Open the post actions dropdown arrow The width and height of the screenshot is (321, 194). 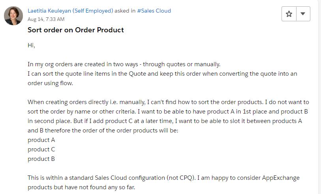coord(303,14)
